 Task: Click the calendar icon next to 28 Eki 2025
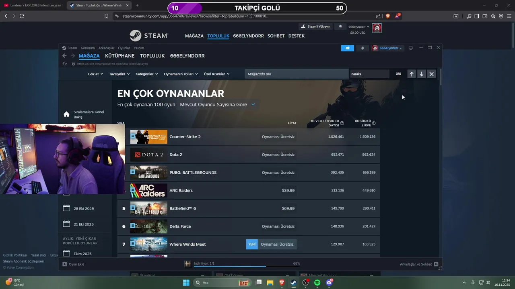(67, 208)
